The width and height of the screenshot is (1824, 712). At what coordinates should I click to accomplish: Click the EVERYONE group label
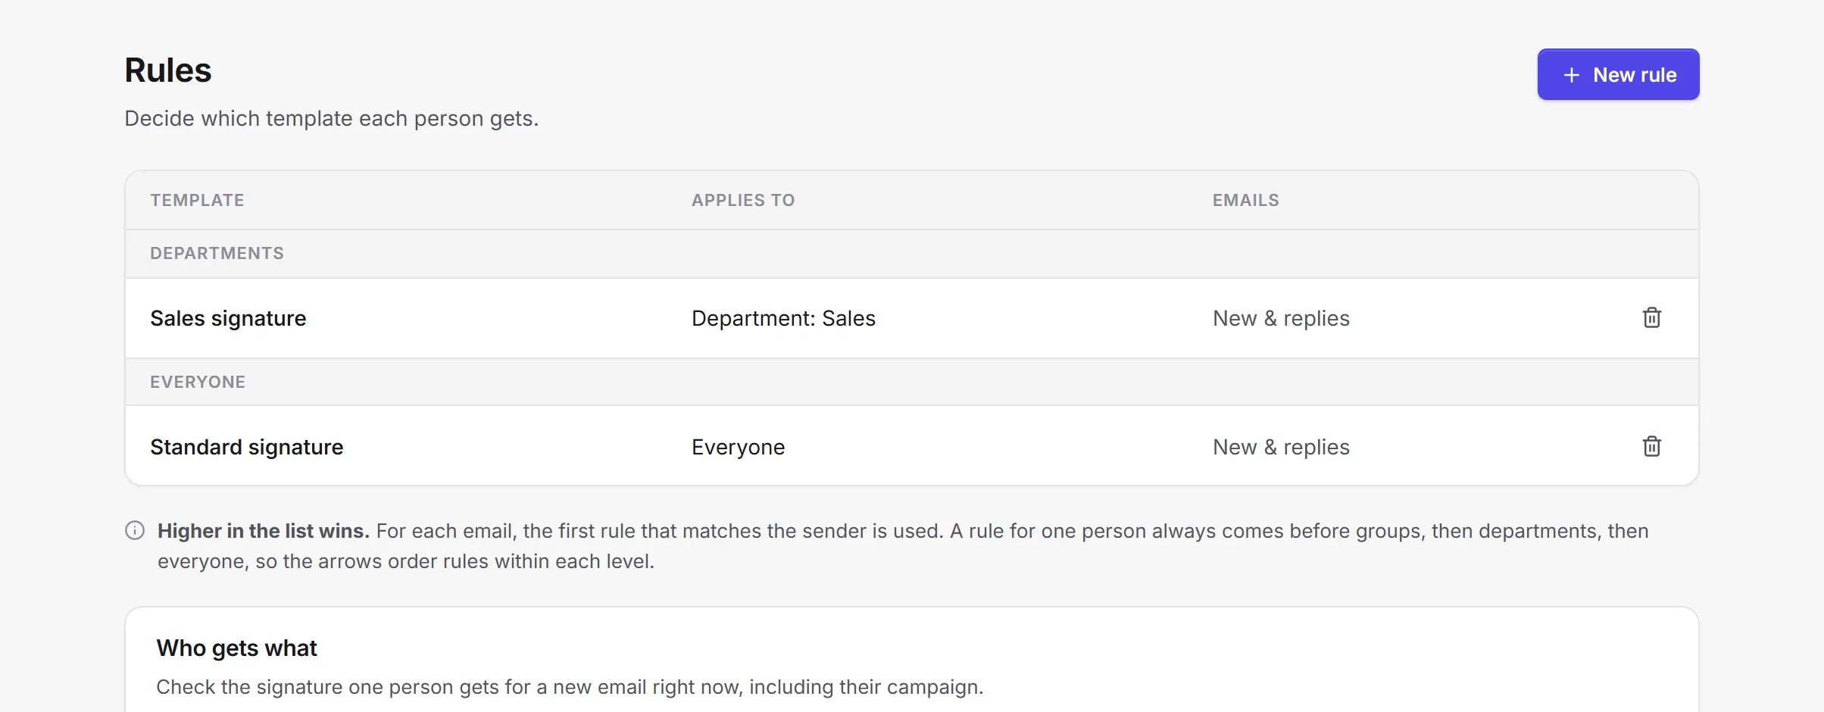coord(198,382)
